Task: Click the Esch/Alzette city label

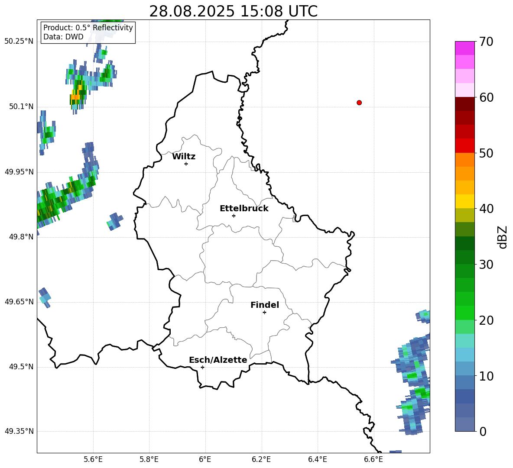Action: click(218, 360)
